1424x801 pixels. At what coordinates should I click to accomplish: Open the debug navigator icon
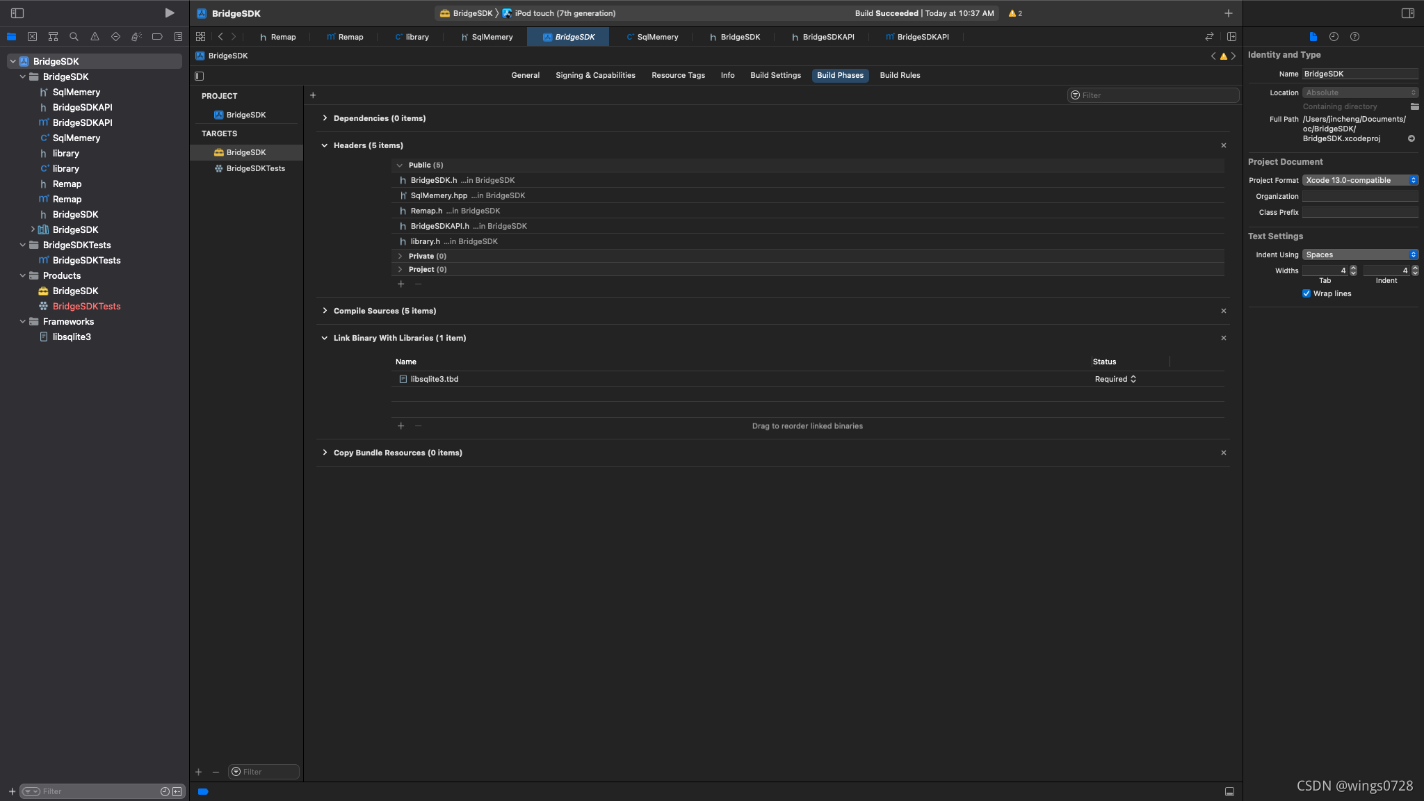coord(136,37)
